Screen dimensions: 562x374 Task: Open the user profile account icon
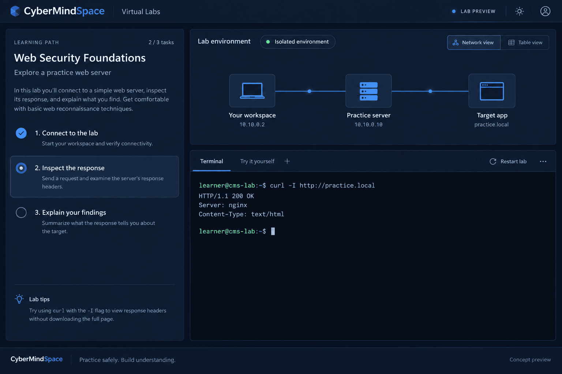tap(545, 11)
